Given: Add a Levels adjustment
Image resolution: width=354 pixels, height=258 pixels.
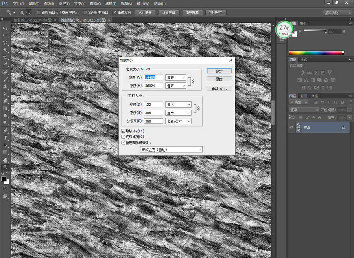Looking at the screenshot, I should (x=310, y=73).
